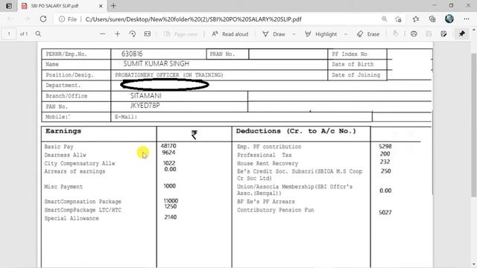Click the Save as icon
The width and height of the screenshot is (477, 268).
(x=443, y=33)
